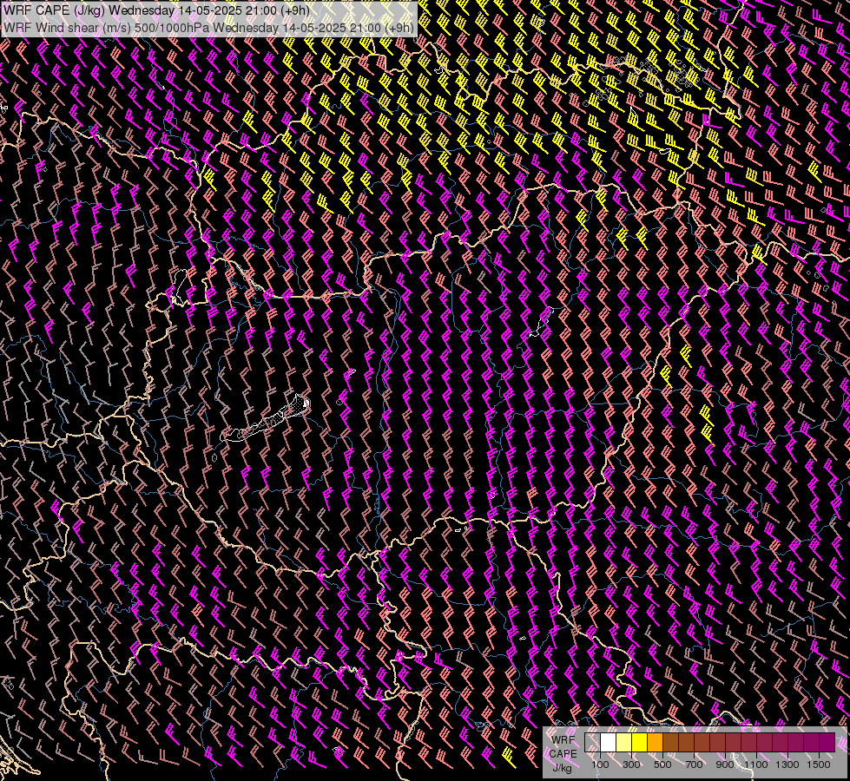Click the J/kg unit label in legend
The height and width of the screenshot is (781, 850).
(563, 767)
